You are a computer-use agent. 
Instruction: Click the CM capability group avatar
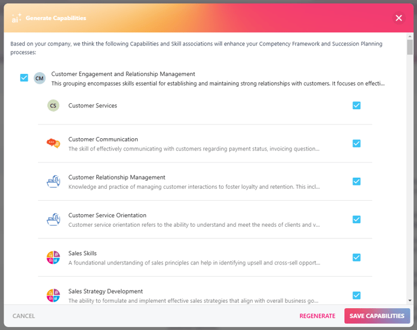(x=39, y=78)
